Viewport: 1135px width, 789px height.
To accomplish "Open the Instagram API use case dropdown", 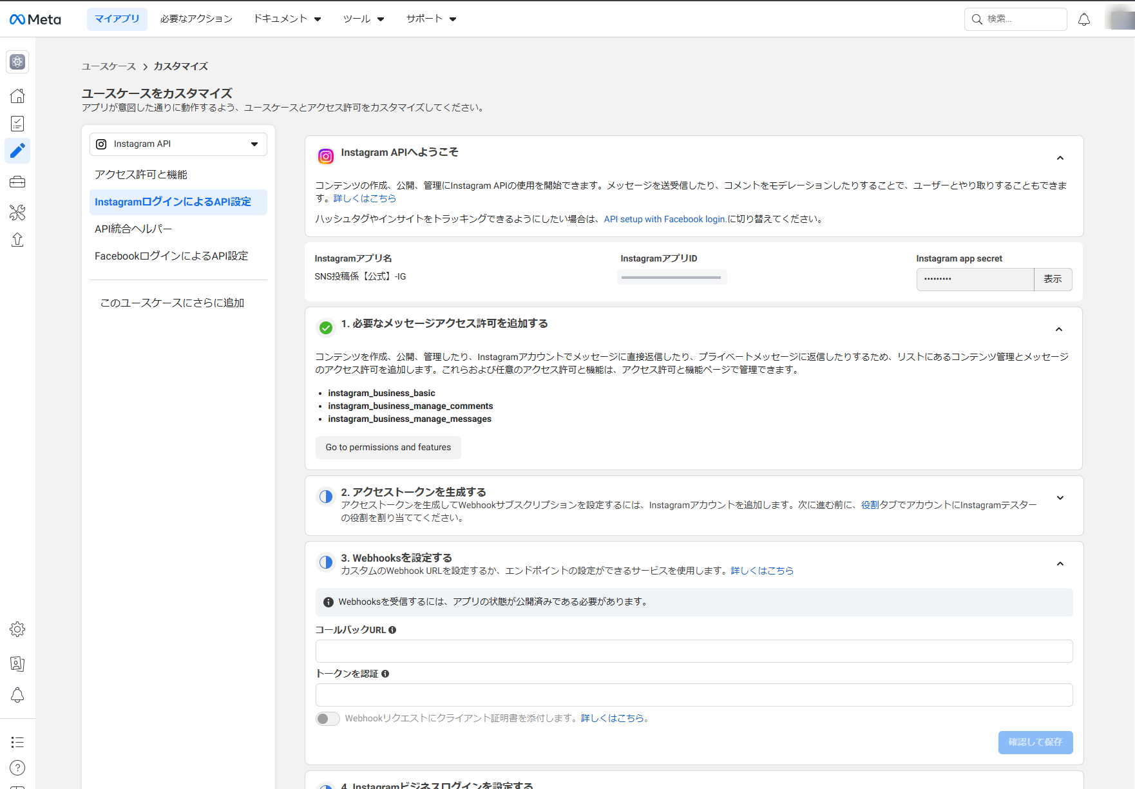I will pyautogui.click(x=178, y=144).
